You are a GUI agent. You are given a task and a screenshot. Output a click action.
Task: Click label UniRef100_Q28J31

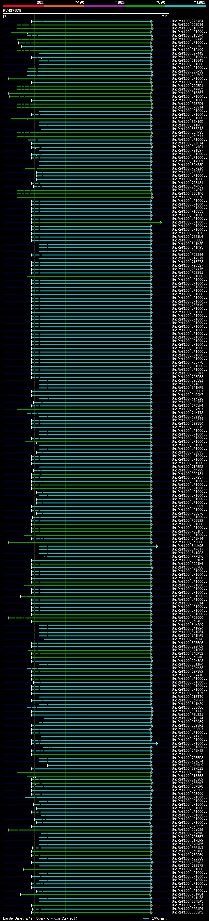coord(187,183)
